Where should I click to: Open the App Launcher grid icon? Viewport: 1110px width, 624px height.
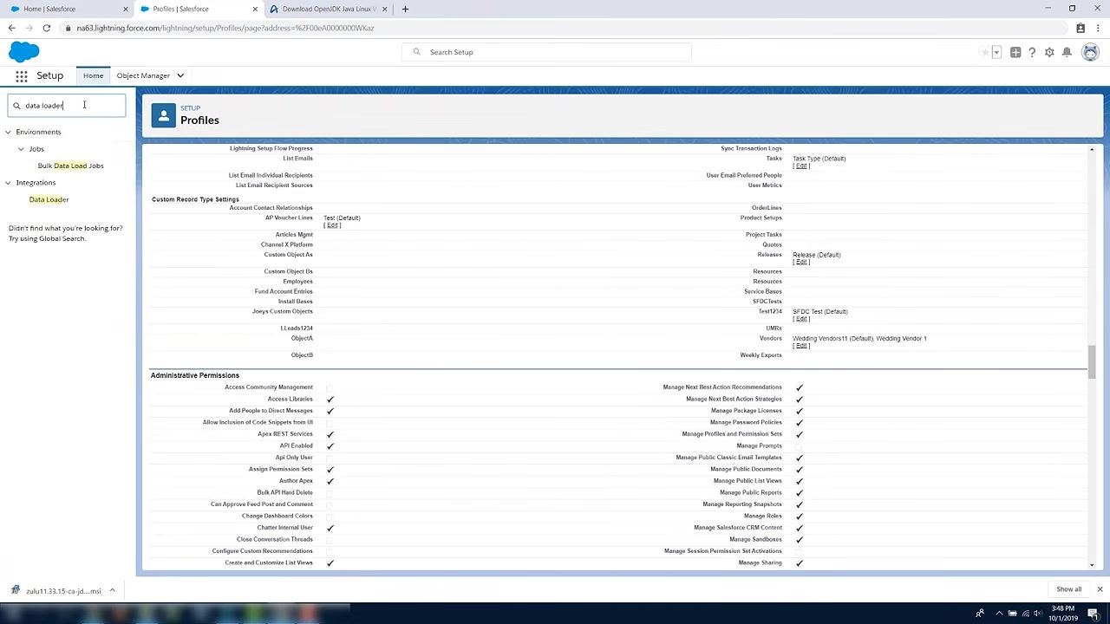tap(22, 76)
